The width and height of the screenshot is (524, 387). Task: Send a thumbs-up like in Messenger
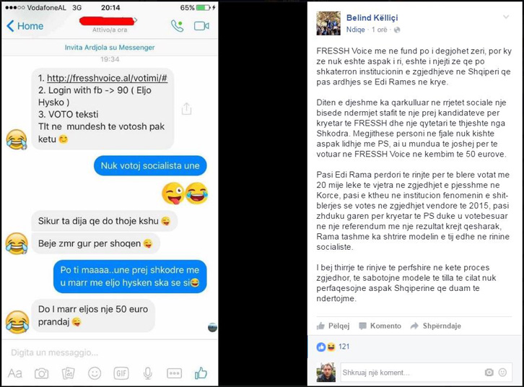(201, 373)
